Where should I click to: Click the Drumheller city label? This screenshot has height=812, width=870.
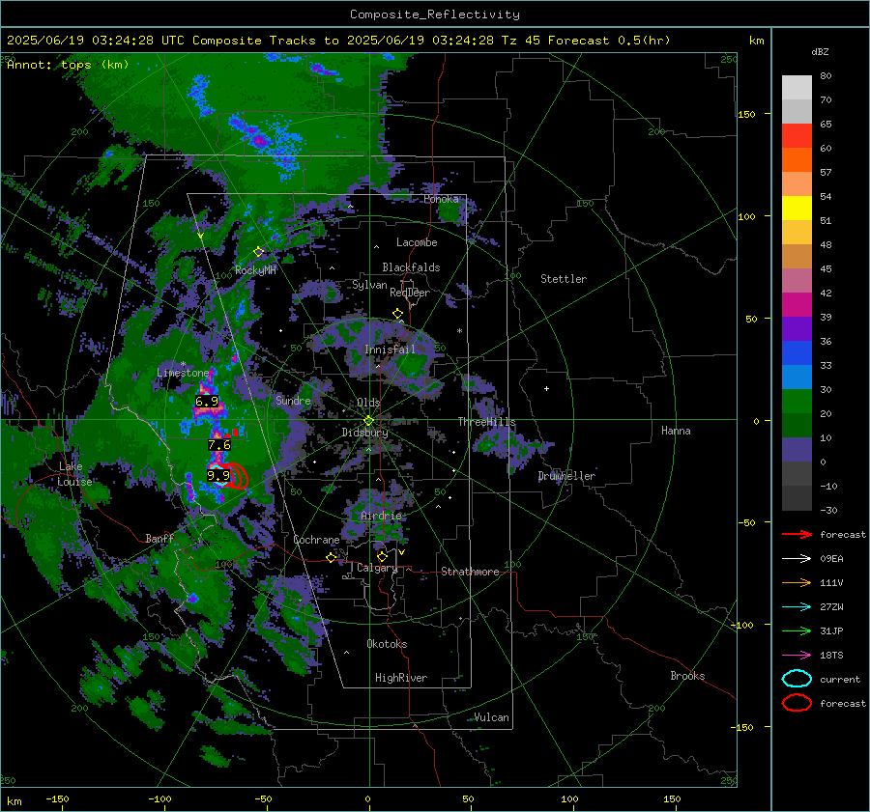[566, 476]
